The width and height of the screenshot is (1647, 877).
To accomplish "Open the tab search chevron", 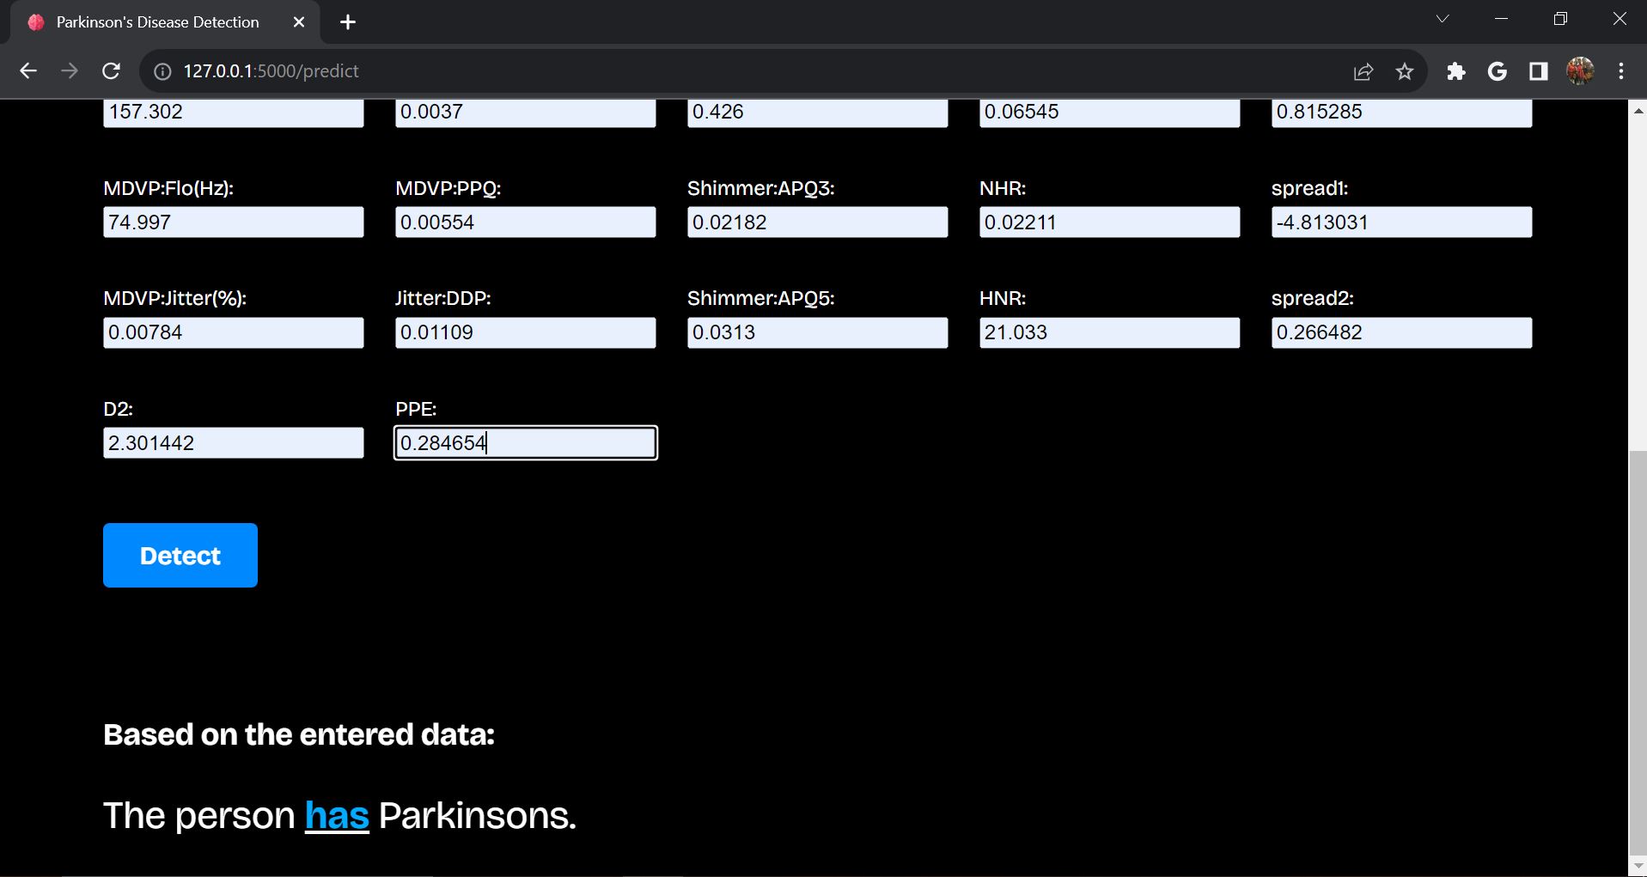I will [x=1443, y=18].
